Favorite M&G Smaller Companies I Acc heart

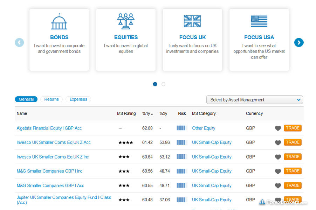pos(278,185)
